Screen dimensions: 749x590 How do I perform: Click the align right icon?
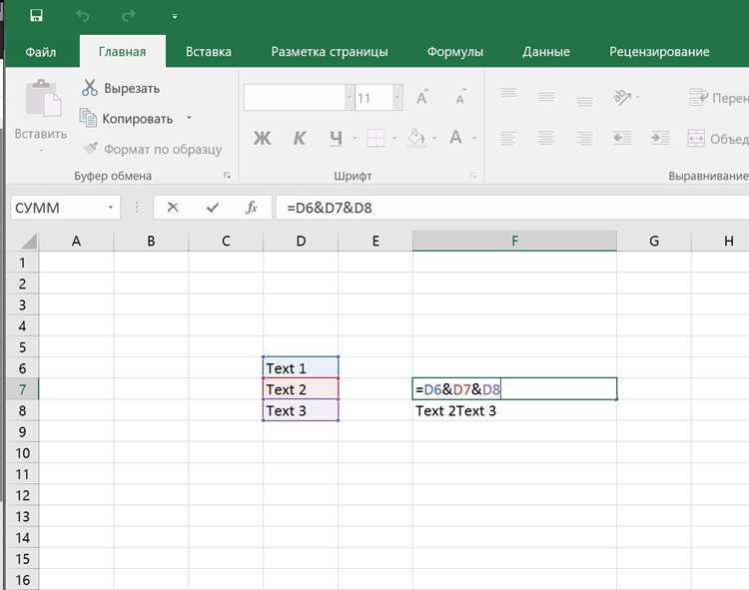click(x=584, y=139)
